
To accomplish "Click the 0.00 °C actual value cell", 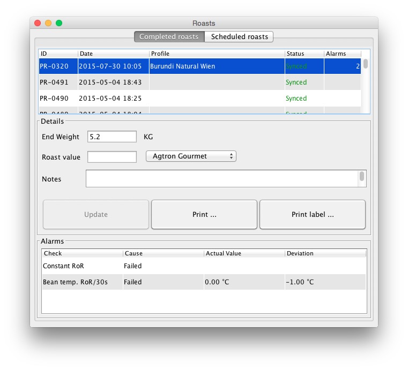I will coord(244,282).
